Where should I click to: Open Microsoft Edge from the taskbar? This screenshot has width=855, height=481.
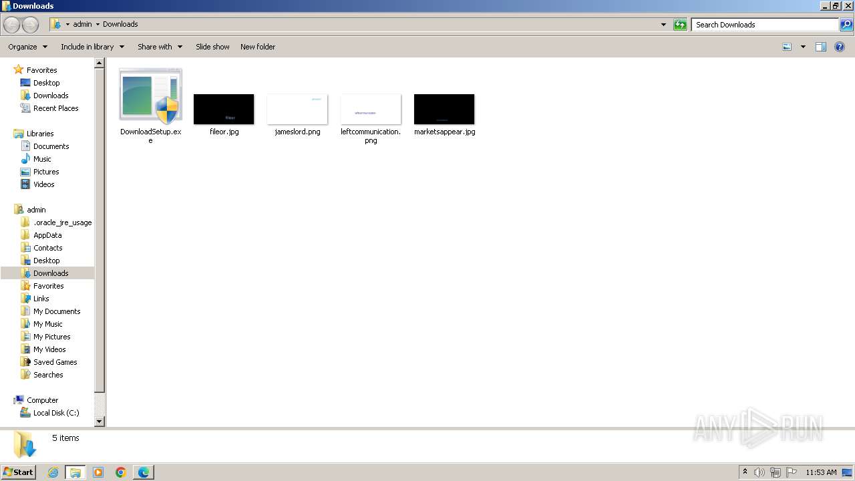(144, 472)
